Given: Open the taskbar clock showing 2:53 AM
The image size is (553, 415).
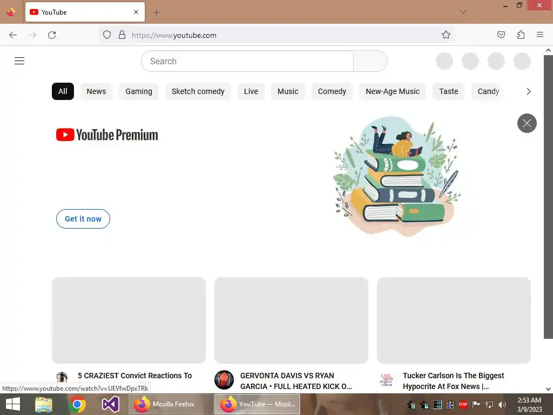Looking at the screenshot, I should (x=529, y=404).
